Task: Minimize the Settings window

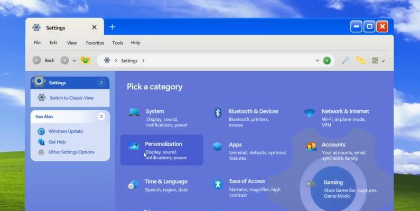Action: coord(356,26)
